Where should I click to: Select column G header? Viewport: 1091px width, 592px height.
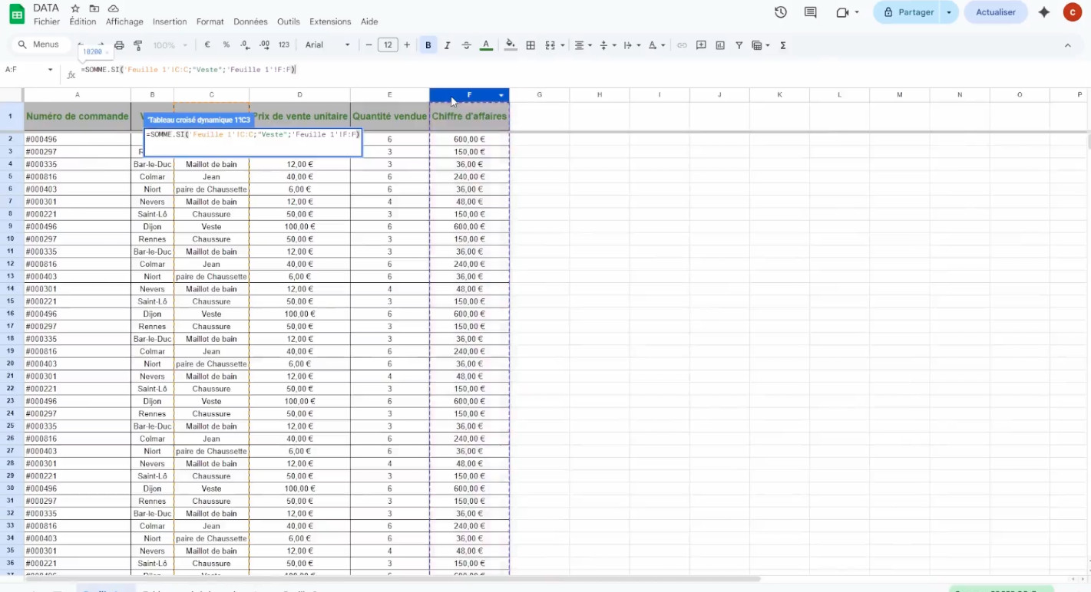click(540, 95)
